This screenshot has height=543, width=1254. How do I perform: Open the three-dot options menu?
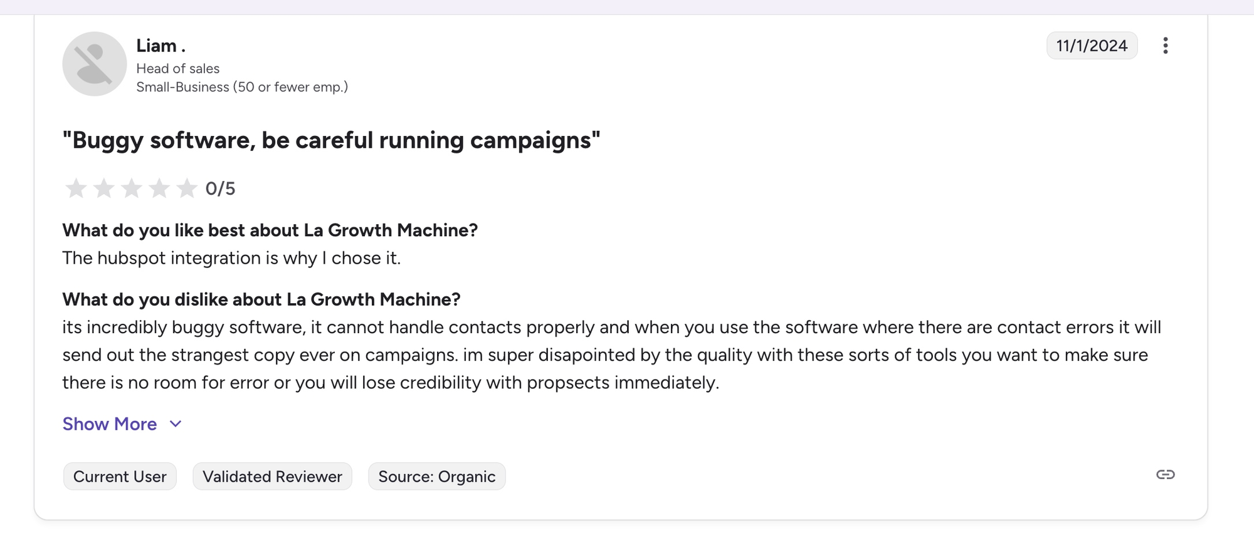pyautogui.click(x=1165, y=46)
